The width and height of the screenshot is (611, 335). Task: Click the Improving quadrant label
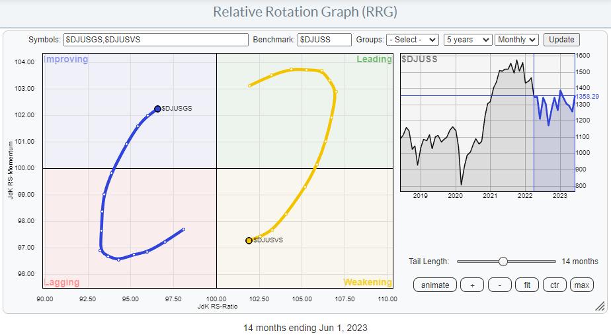[x=66, y=60]
